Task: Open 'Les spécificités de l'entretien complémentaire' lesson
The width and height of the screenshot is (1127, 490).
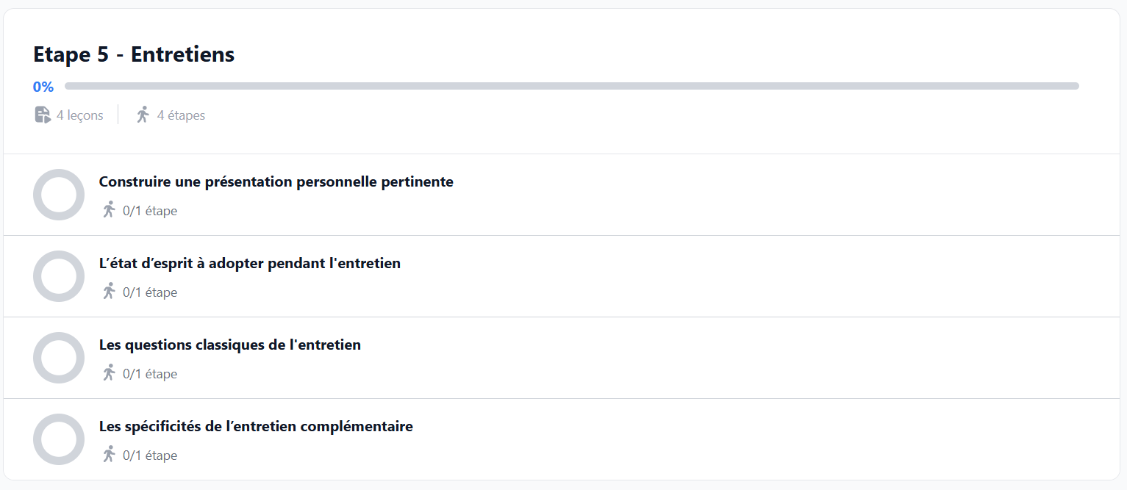Action: [x=256, y=426]
